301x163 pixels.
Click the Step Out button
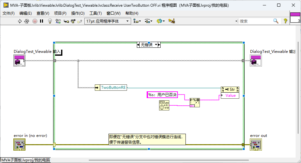pos(80,21)
